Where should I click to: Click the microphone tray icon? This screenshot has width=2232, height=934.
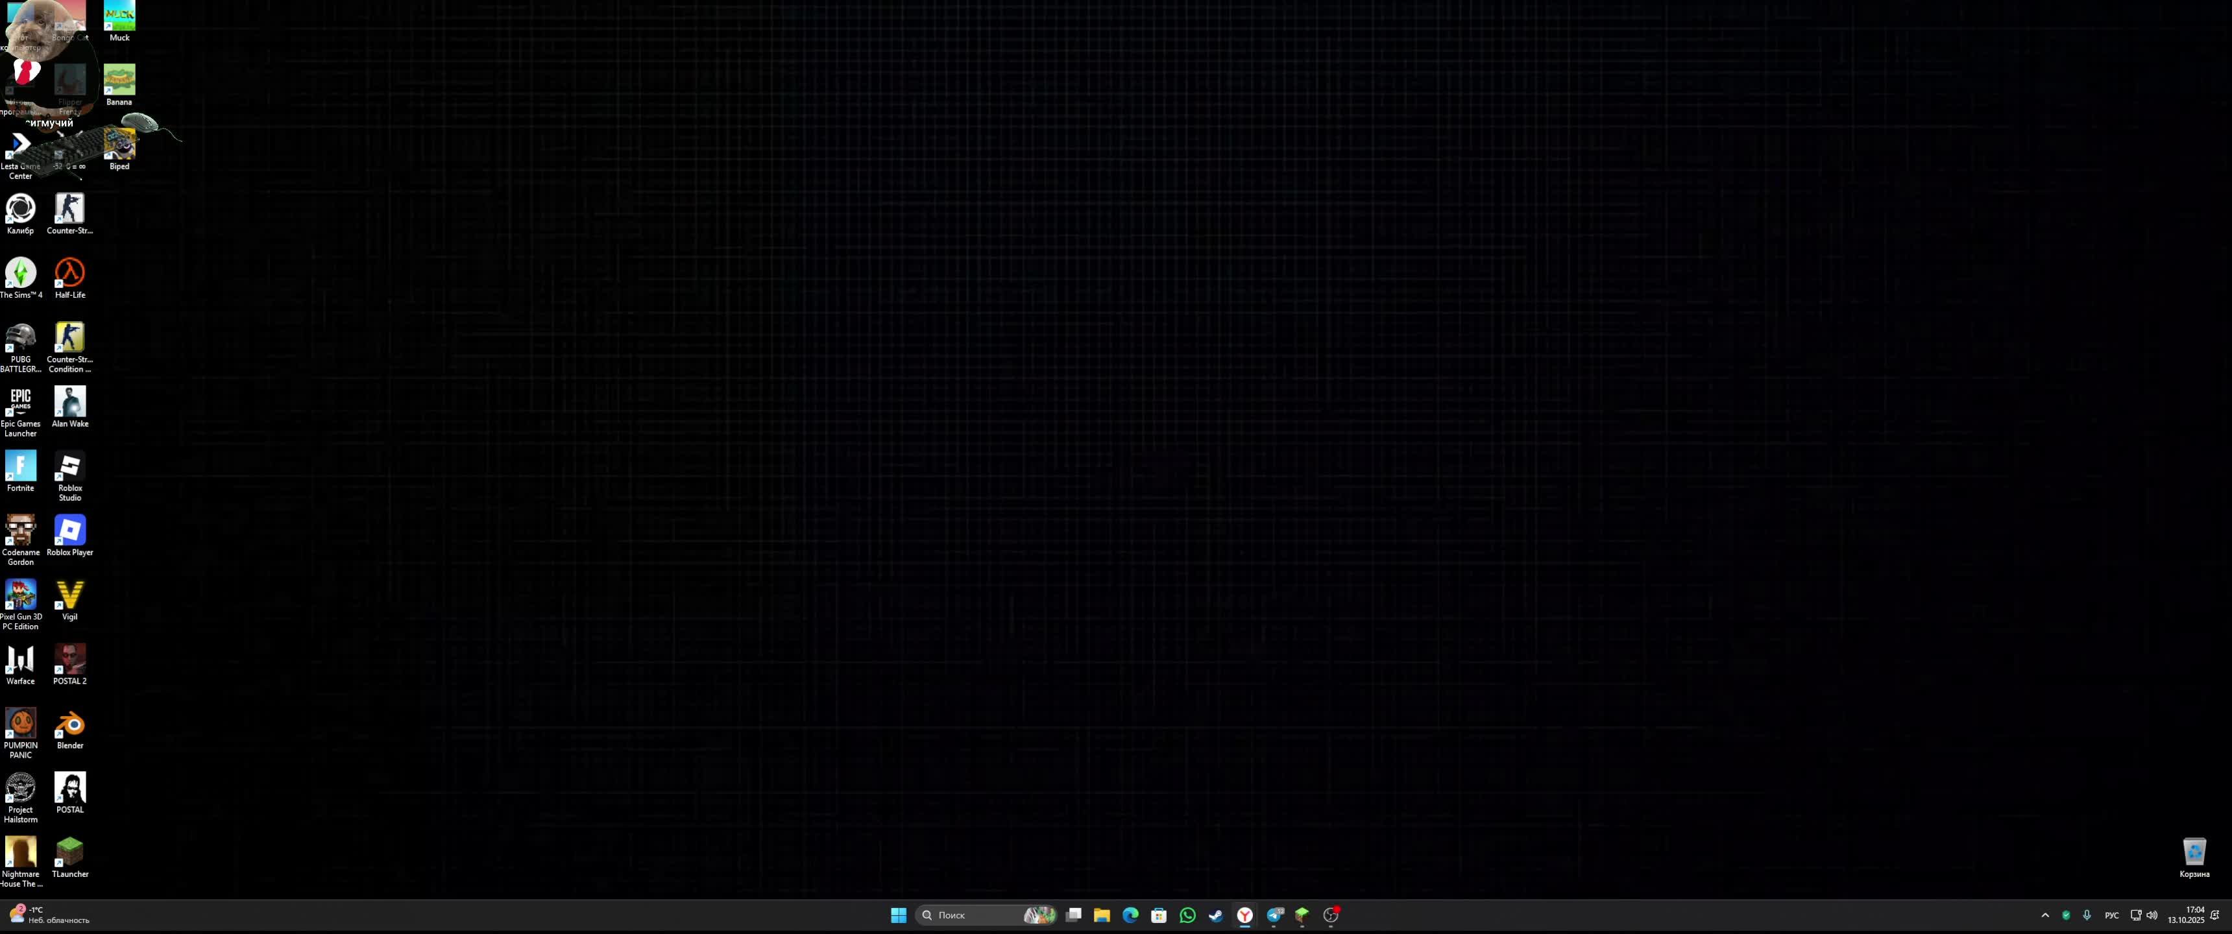click(x=2087, y=915)
